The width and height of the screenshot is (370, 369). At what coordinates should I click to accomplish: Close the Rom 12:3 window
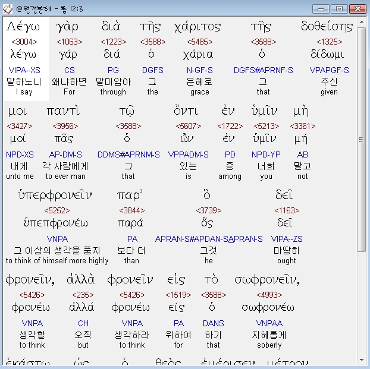(x=358, y=9)
